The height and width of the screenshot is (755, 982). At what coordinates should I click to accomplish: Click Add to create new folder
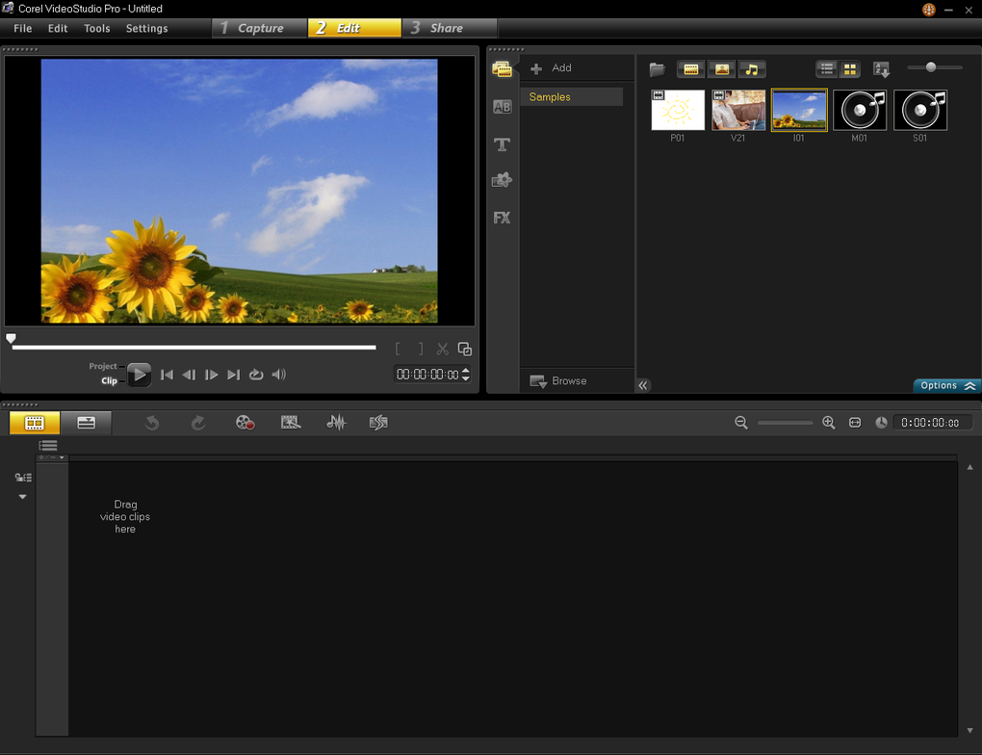point(552,68)
